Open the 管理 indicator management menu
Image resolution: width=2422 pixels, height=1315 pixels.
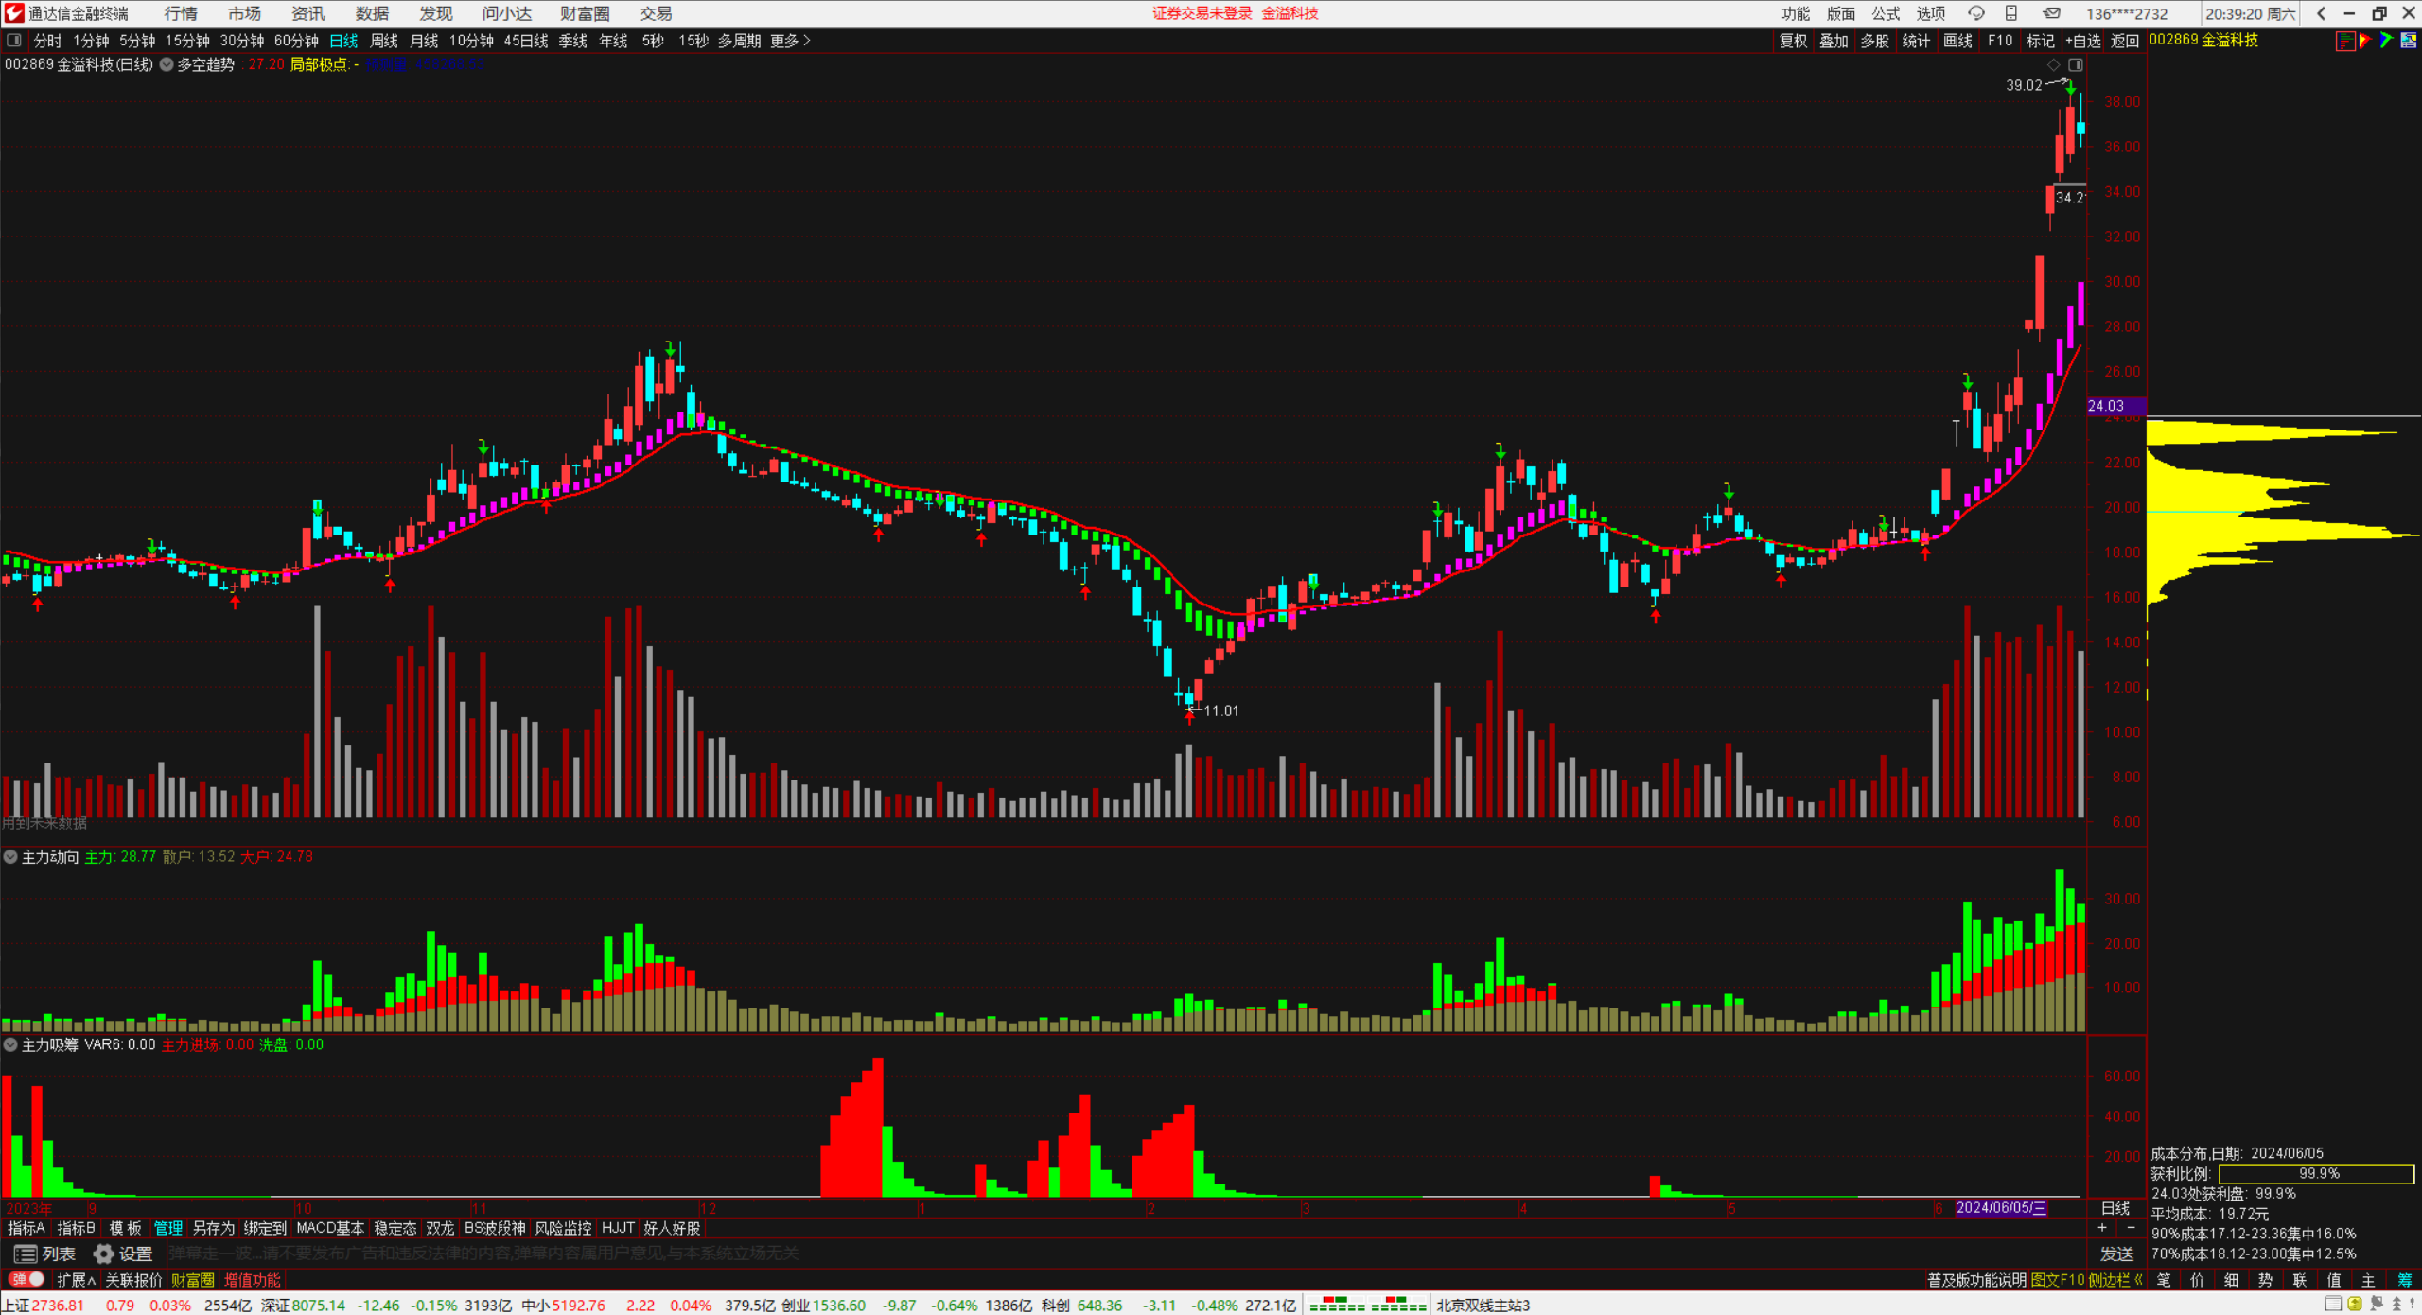[x=168, y=1228]
